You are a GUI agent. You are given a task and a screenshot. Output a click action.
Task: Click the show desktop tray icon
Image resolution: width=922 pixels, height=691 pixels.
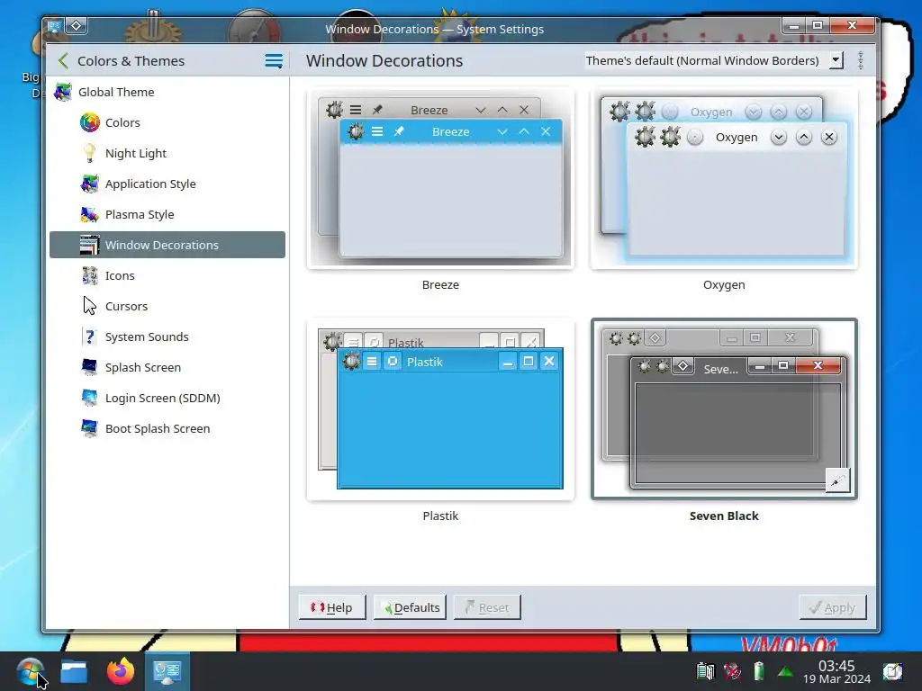tap(892, 671)
